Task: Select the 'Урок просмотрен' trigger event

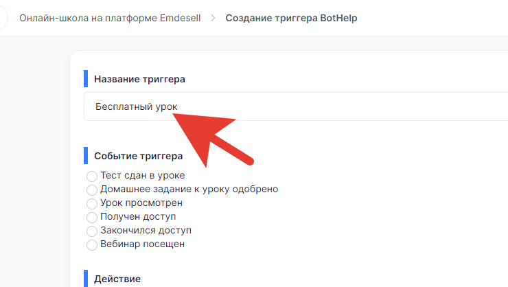Action: coord(92,204)
